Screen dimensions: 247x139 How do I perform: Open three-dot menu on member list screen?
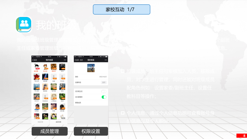click(65, 60)
